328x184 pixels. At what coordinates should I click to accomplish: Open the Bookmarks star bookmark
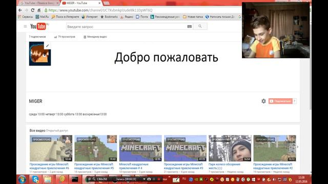click(x=109, y=17)
